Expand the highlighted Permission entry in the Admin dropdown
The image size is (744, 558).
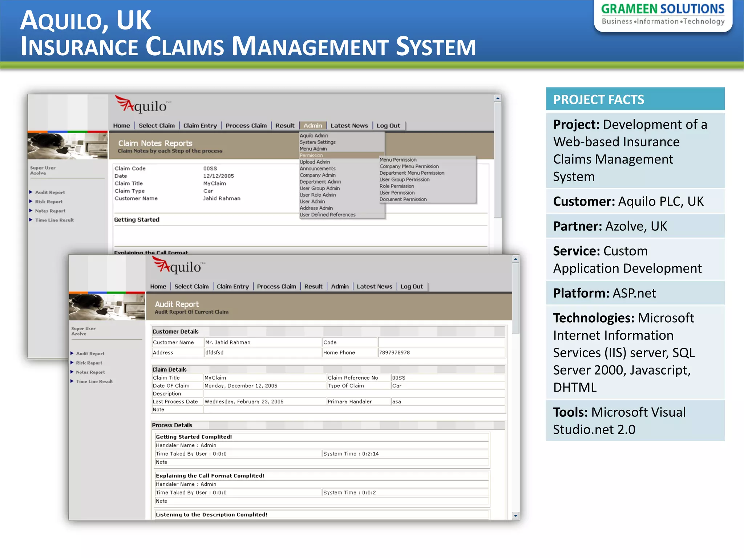pyautogui.click(x=341, y=155)
